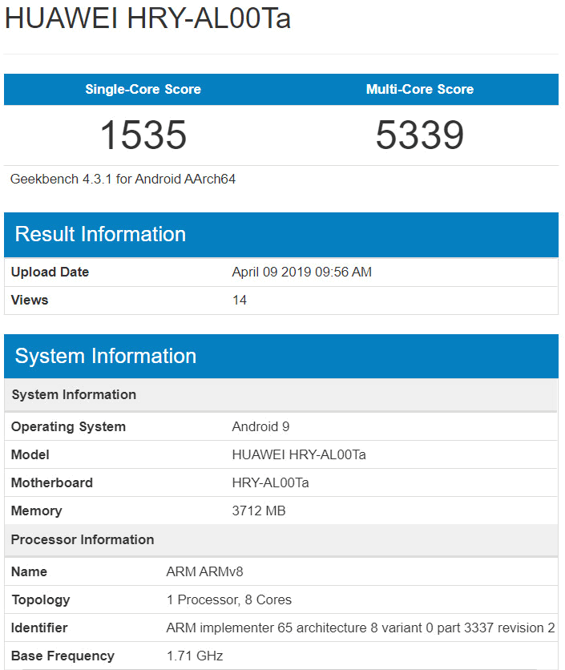Select the Single-Core Score header
565x670 pixels.
(143, 89)
